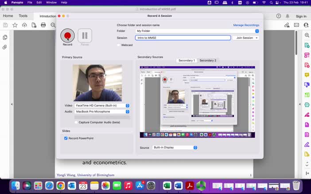Uncheck the Record PowerPoint checkbox
The image size is (311, 194).
coord(66,138)
